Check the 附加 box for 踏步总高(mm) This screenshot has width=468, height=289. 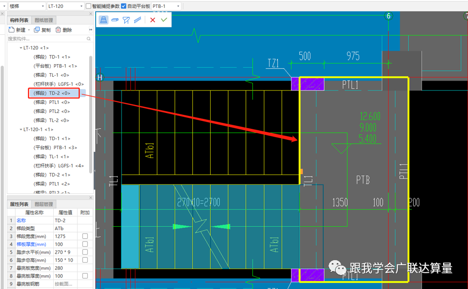pyautogui.click(x=85, y=260)
